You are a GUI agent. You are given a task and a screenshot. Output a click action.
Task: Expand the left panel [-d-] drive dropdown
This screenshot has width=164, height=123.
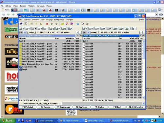click(x=25, y=32)
